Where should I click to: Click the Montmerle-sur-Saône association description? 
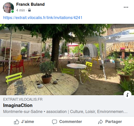(65, 112)
